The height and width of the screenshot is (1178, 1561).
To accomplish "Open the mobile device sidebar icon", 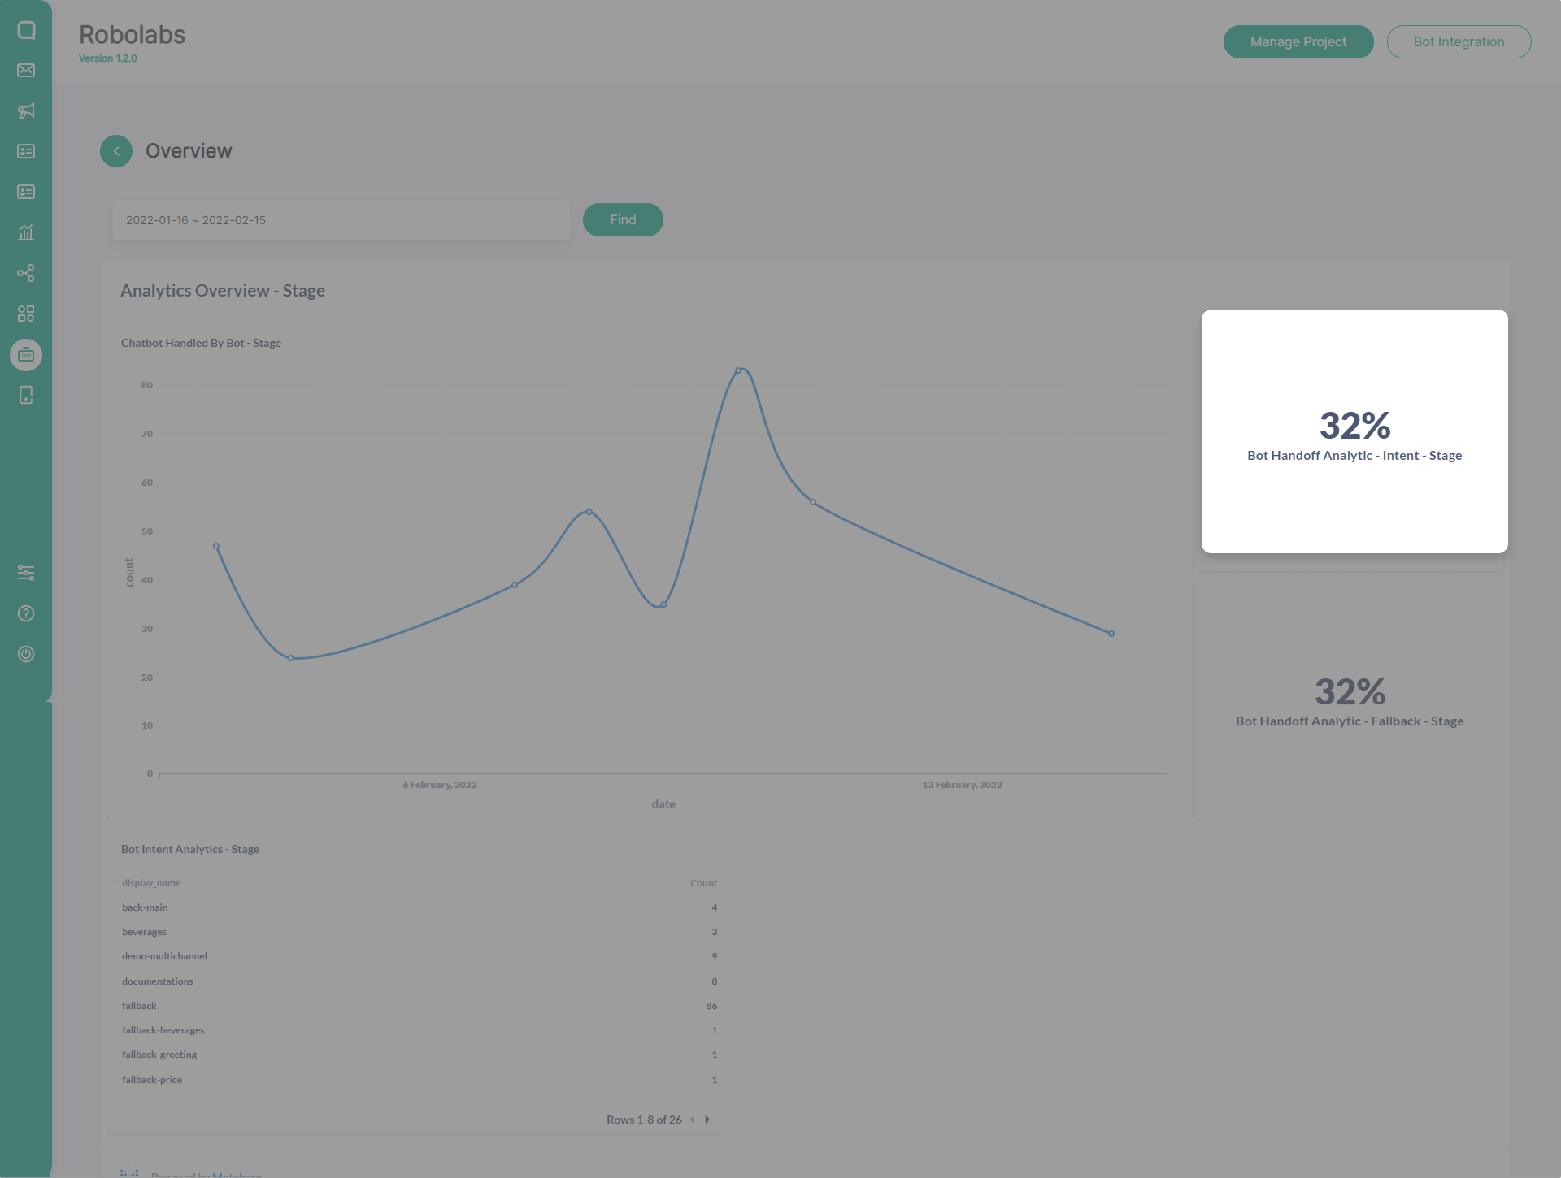I will (x=26, y=395).
